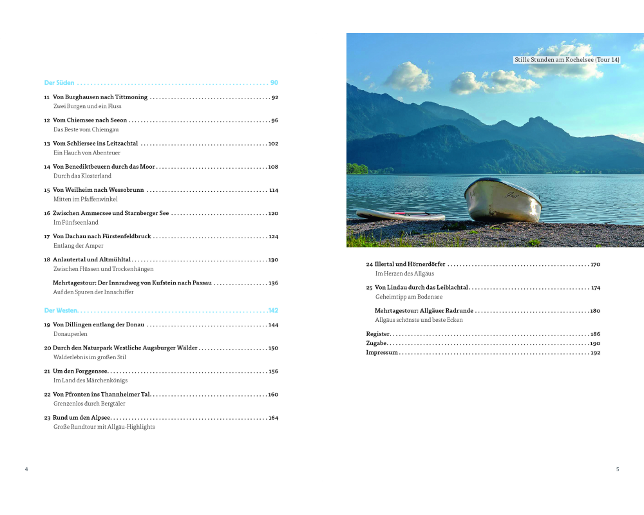Open tour 13 Vom Schliersee ins Leitzachtal
Viewport: 644px width, 515px height.
point(95,144)
